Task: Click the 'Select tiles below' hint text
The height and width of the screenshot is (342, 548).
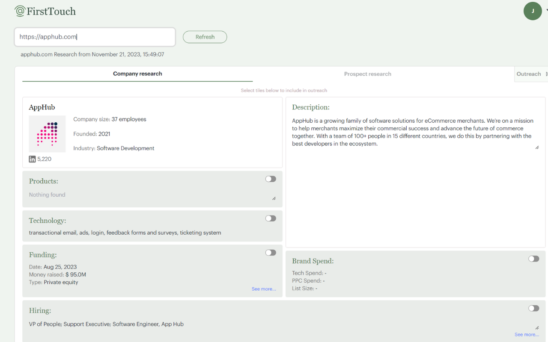Action: [x=284, y=90]
